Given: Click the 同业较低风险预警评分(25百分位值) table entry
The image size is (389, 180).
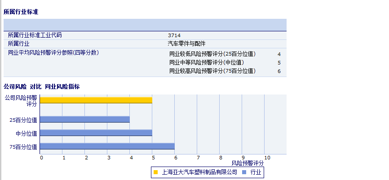Looking at the screenshot, I should point(212,54).
